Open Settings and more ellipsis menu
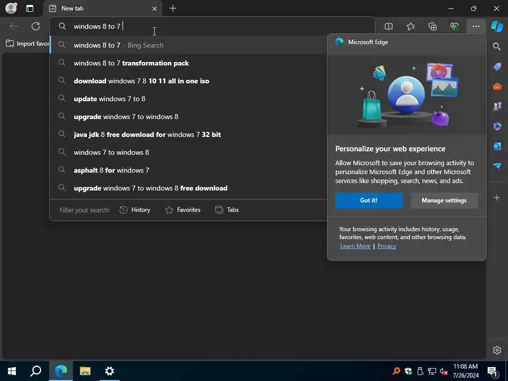Viewport: 508px width, 381px height. click(476, 26)
